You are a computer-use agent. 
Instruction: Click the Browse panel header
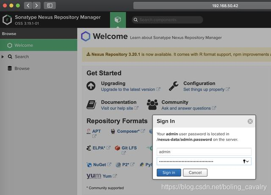coord(39,33)
